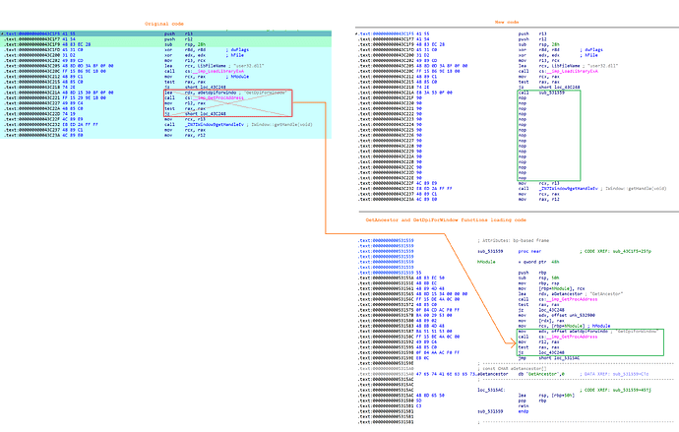Click the nop at address 43C21F in New code
Viewport: 679px width, 432px height.
[523, 97]
